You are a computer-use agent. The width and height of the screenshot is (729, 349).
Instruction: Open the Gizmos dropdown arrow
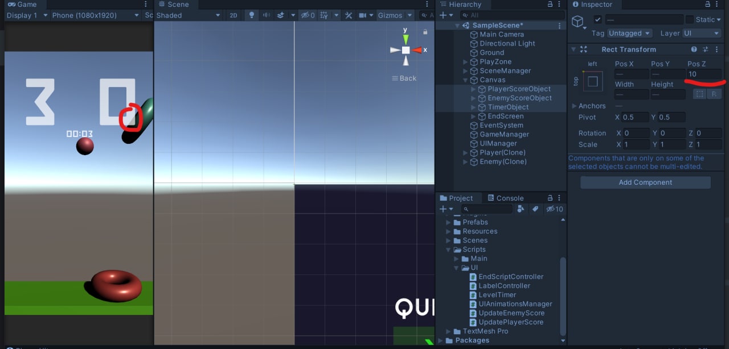tap(409, 15)
